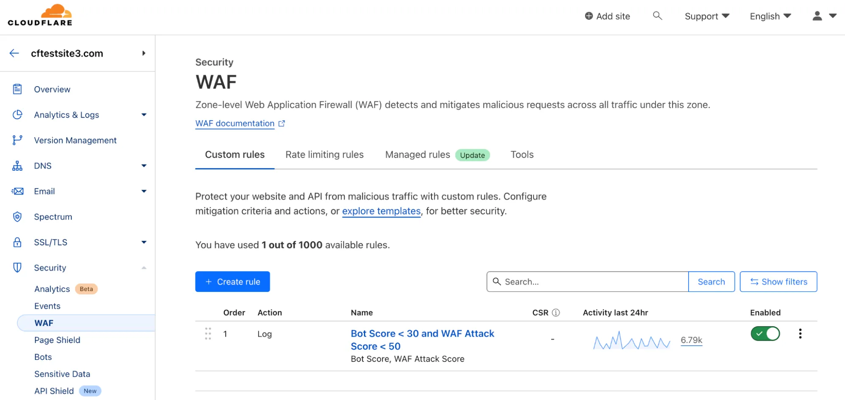This screenshot has height=400, width=845.
Task: Open Spectrum via its shield icon
Action: coord(17,217)
